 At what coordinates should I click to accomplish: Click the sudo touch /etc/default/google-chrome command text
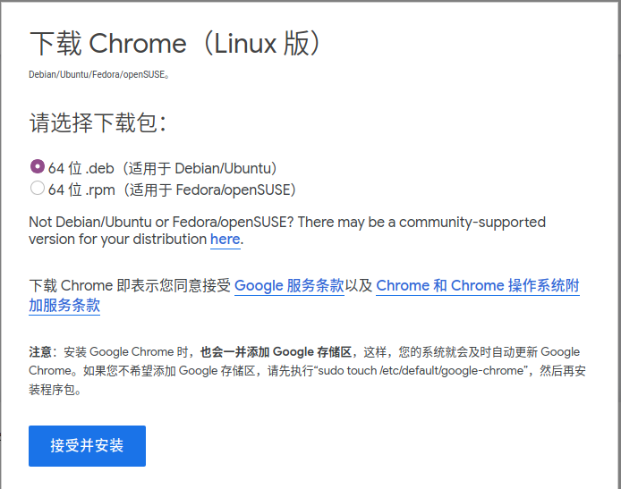pyautogui.click(x=421, y=371)
